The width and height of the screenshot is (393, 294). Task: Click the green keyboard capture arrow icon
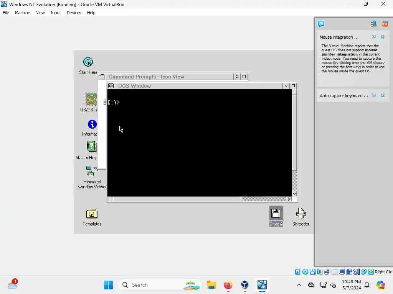point(371,272)
